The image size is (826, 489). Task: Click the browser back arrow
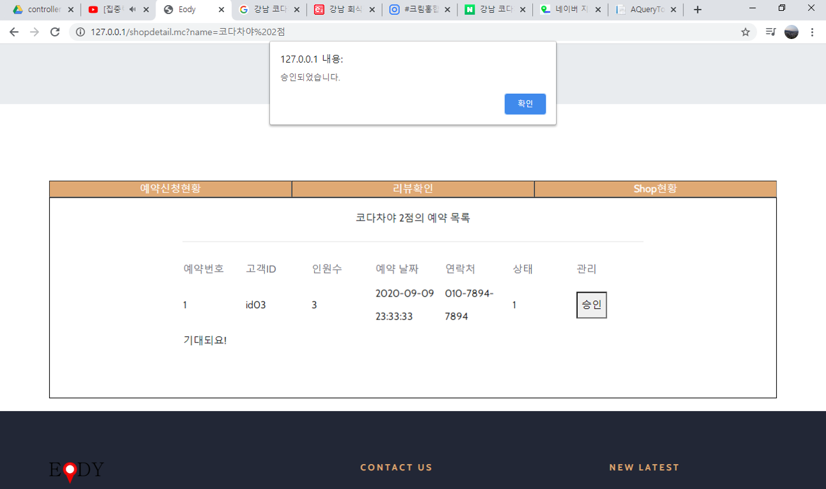14,32
